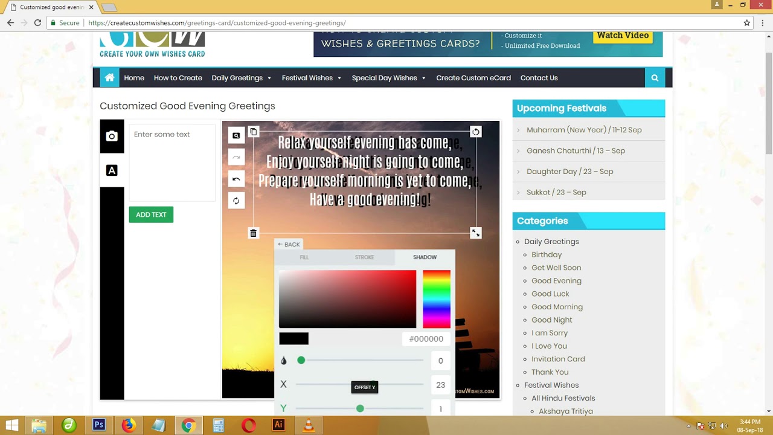Click the offset Y slider handle

coord(360,408)
